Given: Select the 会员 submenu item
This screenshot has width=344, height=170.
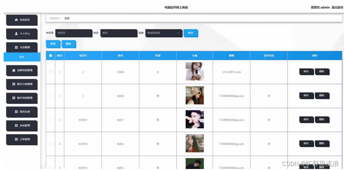Looking at the screenshot, I should (22, 57).
